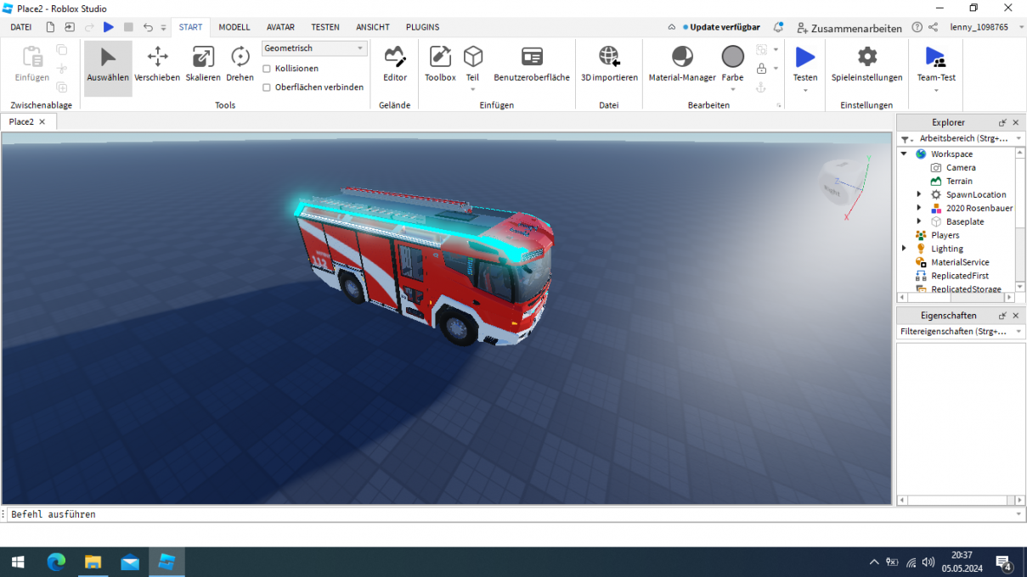This screenshot has height=577, width=1027.
Task: Enable the Kollisionen checkbox
Action: [267, 69]
